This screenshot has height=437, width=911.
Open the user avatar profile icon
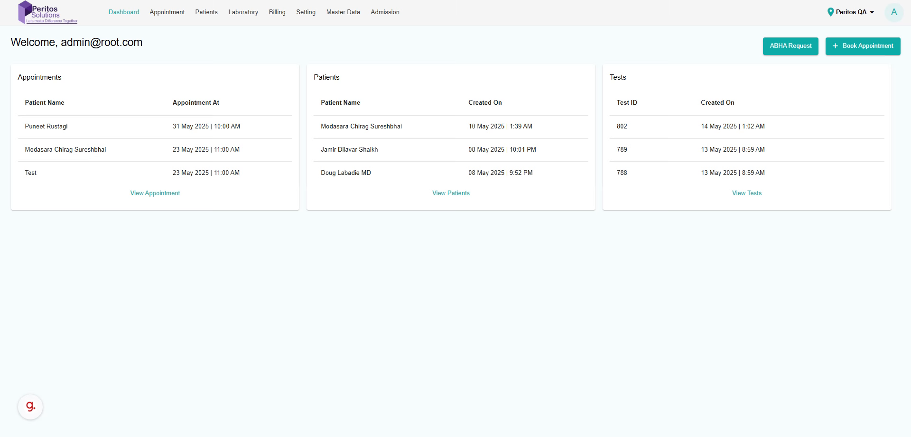tap(893, 12)
